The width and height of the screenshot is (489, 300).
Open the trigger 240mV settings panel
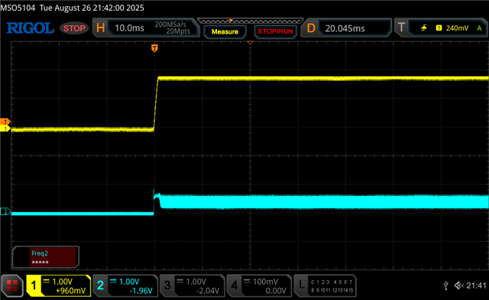click(x=441, y=28)
